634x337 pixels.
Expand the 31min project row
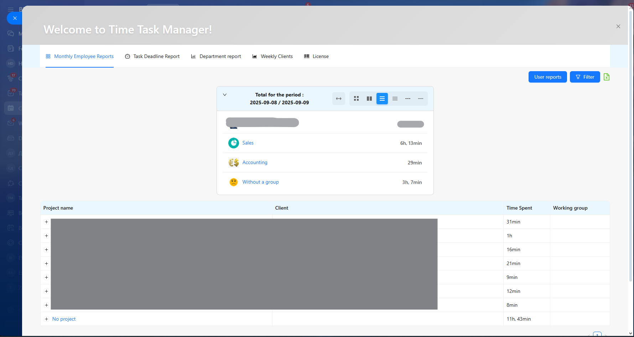tap(46, 222)
